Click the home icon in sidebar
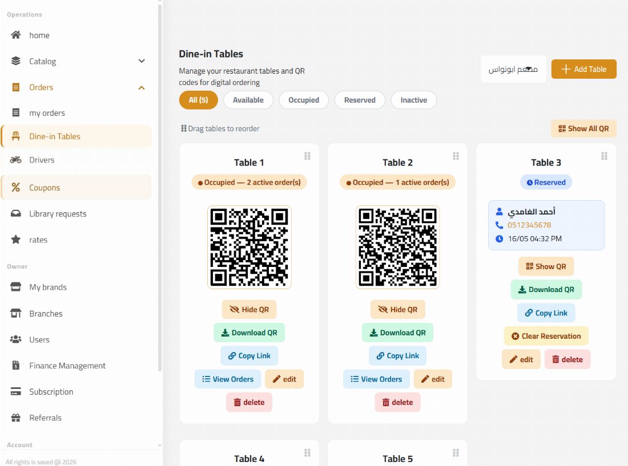Viewport: 628px width, 466px height. (15, 35)
